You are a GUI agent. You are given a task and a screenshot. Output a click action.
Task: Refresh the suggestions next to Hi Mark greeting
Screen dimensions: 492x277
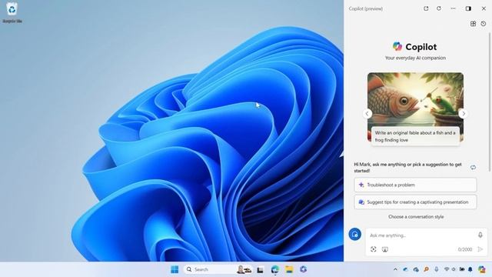(x=473, y=168)
